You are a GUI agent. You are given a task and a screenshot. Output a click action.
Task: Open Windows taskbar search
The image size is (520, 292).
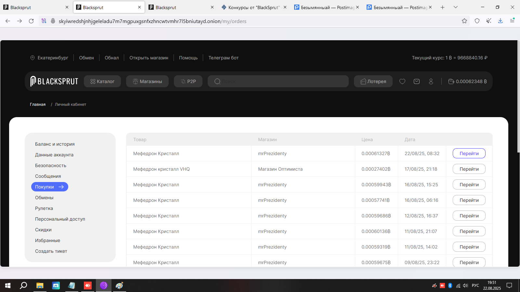[23, 286]
